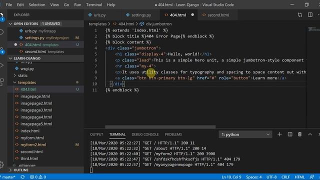Switch to the urls.py editor tab

coord(100,15)
